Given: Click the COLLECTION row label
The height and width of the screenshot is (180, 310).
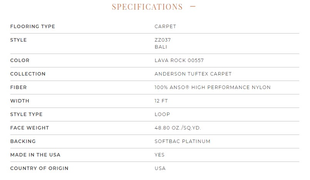Looking at the screenshot, I should (x=28, y=74).
